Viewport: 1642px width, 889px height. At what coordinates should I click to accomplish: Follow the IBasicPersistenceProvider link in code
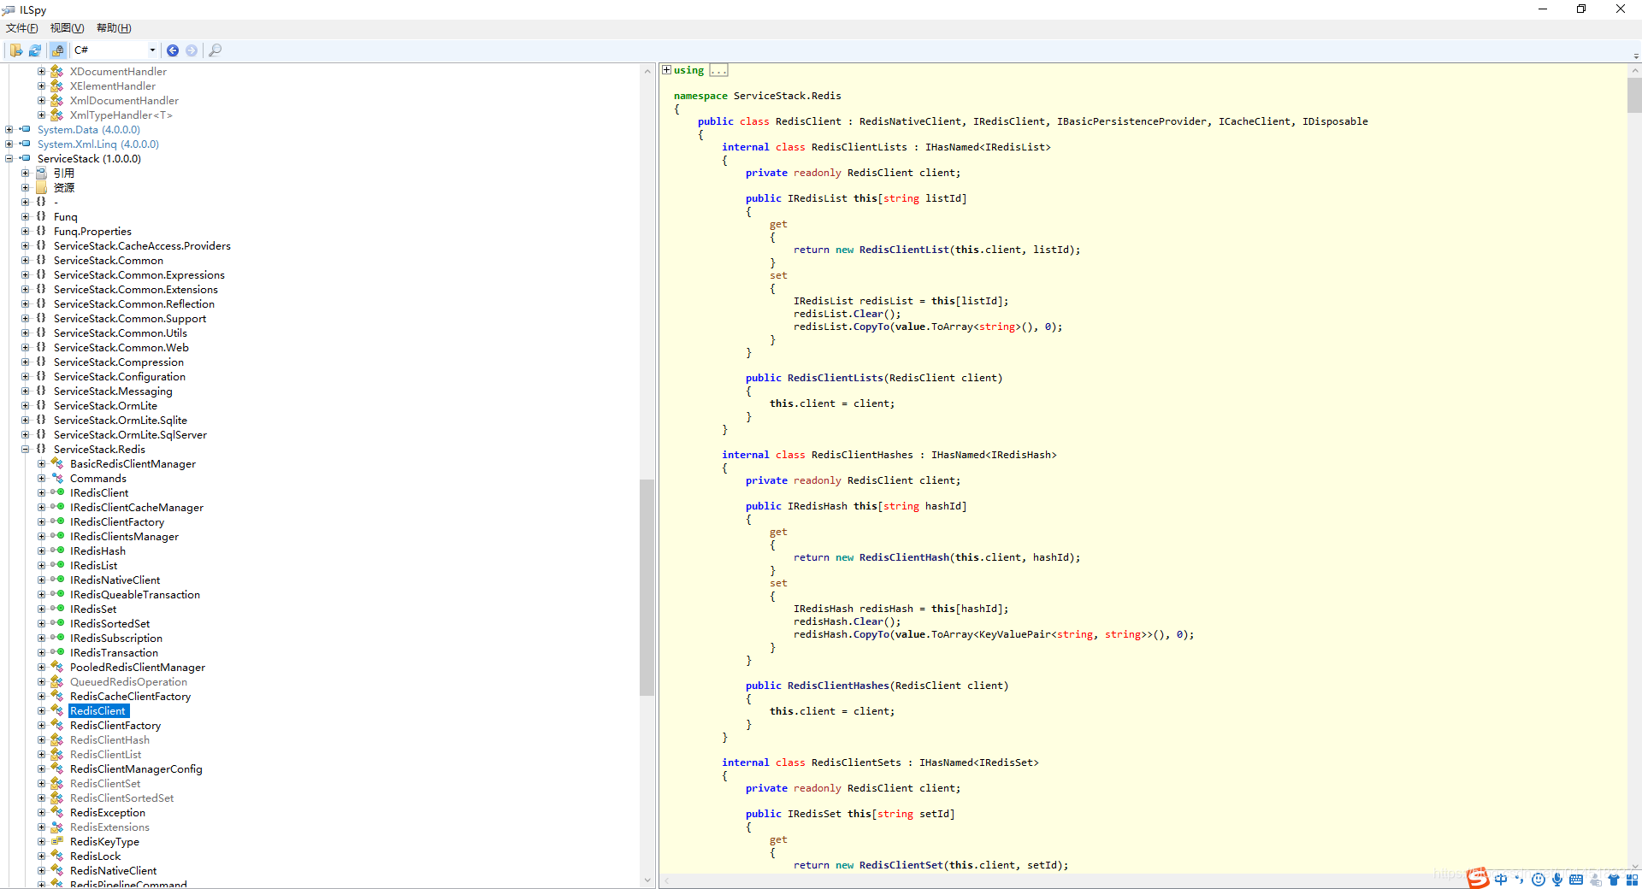pyautogui.click(x=1132, y=121)
